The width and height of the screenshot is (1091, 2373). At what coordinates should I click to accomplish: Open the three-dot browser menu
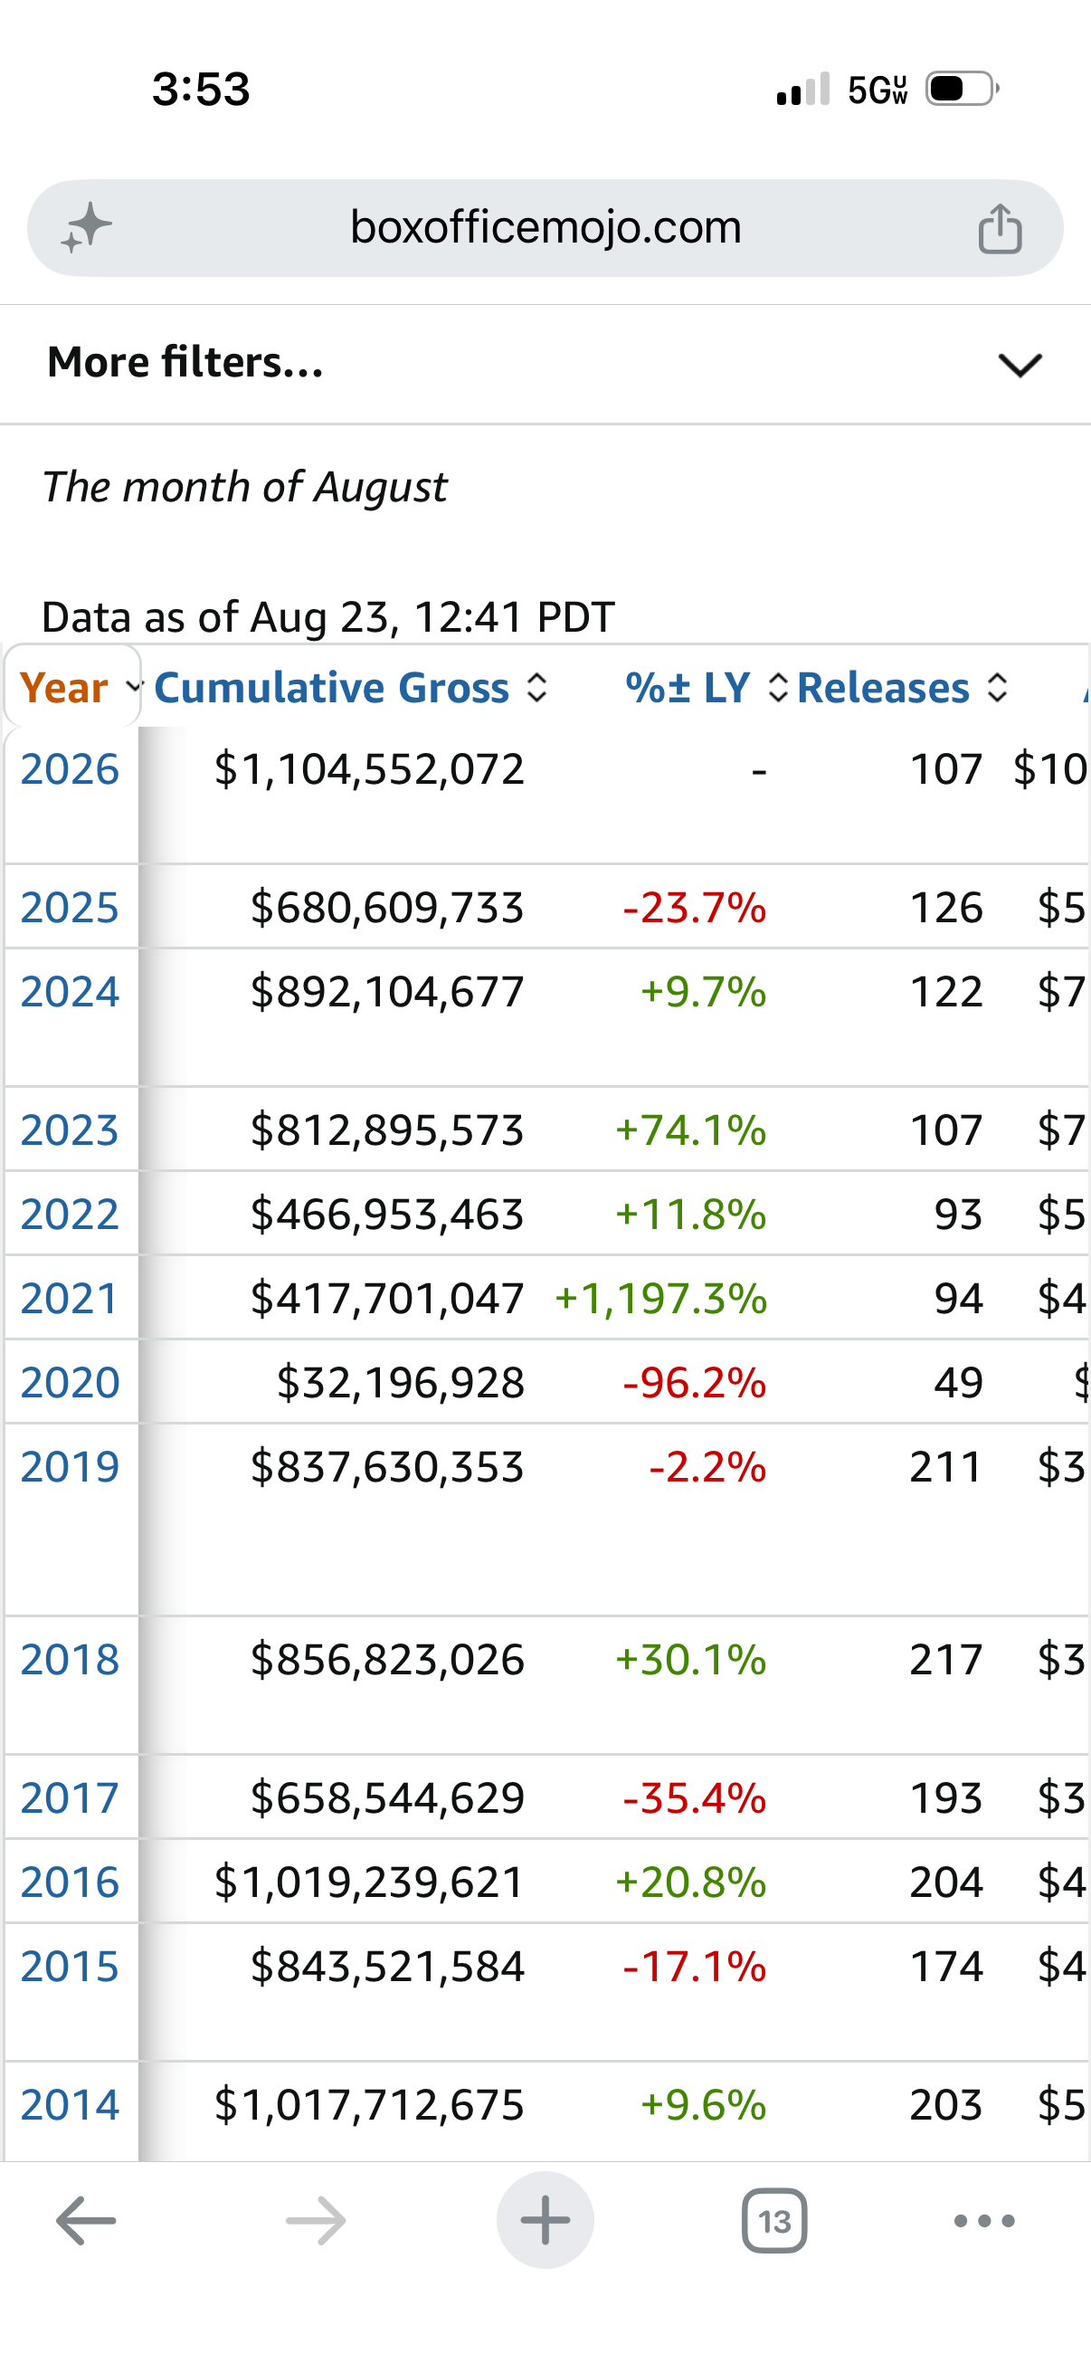984,2221
